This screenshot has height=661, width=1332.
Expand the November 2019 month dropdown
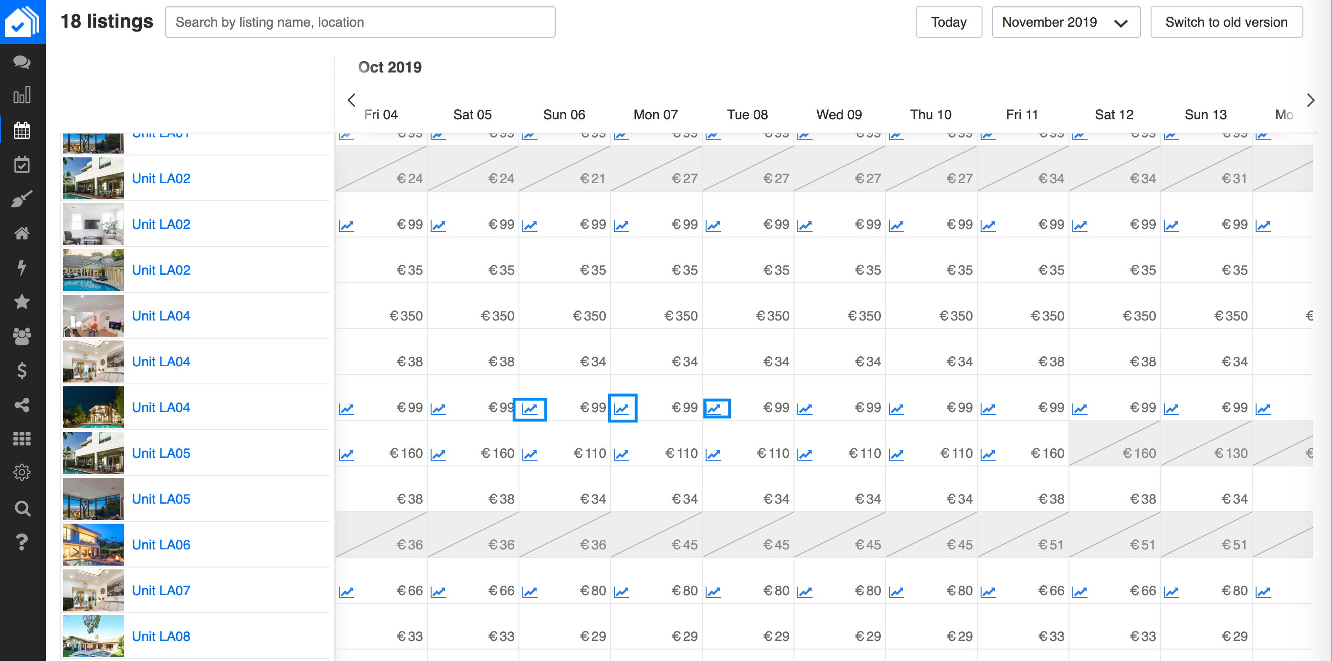[x=1065, y=22]
